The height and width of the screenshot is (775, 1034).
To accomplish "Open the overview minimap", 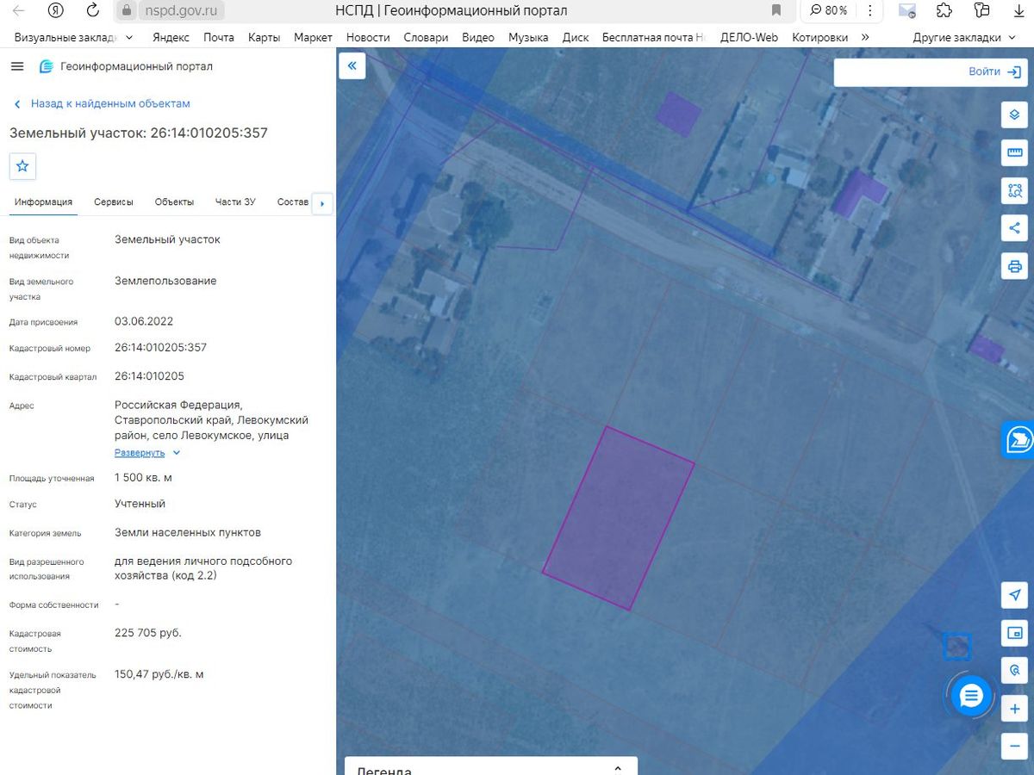I will [1014, 634].
